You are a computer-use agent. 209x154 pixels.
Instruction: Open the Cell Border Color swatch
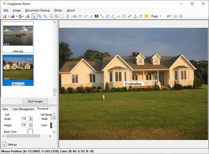pyautogui.click(x=51, y=126)
